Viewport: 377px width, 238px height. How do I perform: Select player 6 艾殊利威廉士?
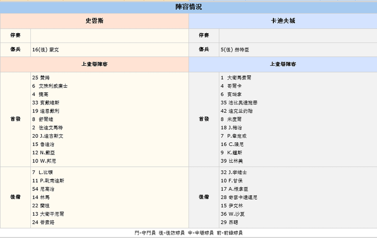[50, 86]
